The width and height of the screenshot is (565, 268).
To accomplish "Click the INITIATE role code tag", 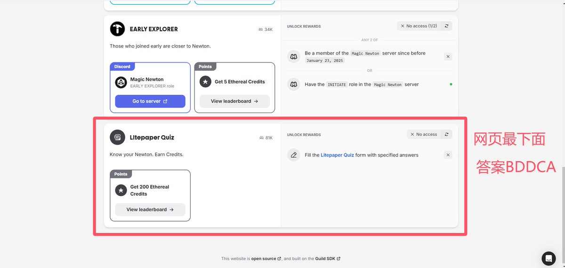I will tap(337, 84).
